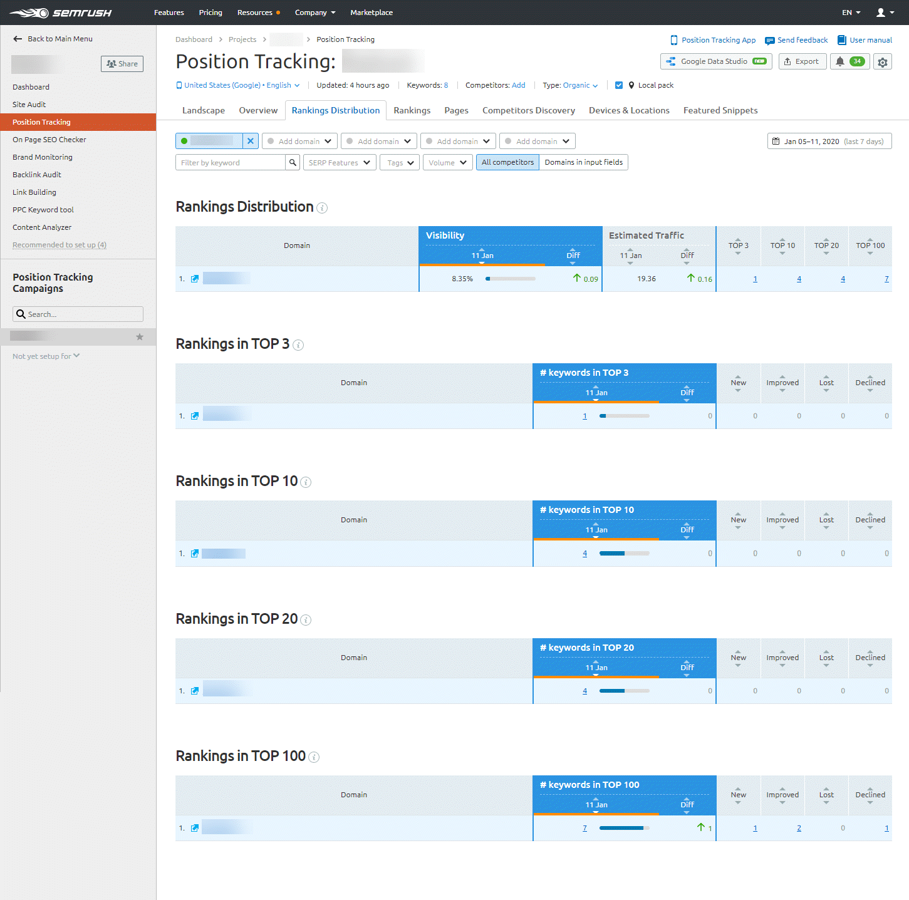Click the SEMrush logo

pyautogui.click(x=61, y=12)
